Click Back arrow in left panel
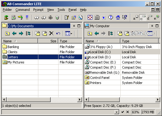 14,34
